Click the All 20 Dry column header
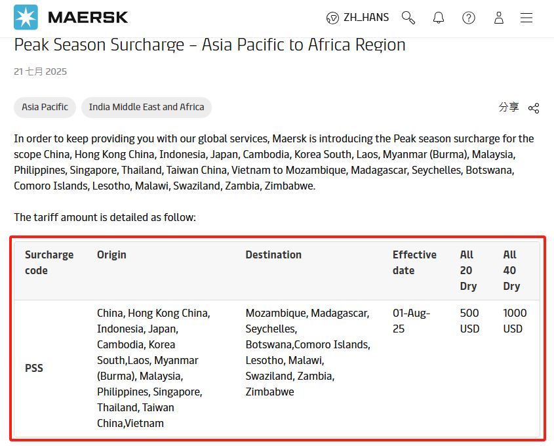This screenshot has height=446, width=554. click(x=468, y=270)
